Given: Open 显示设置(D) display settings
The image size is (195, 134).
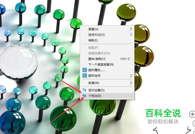Looking at the screenshot, I should (x=108, y=90).
